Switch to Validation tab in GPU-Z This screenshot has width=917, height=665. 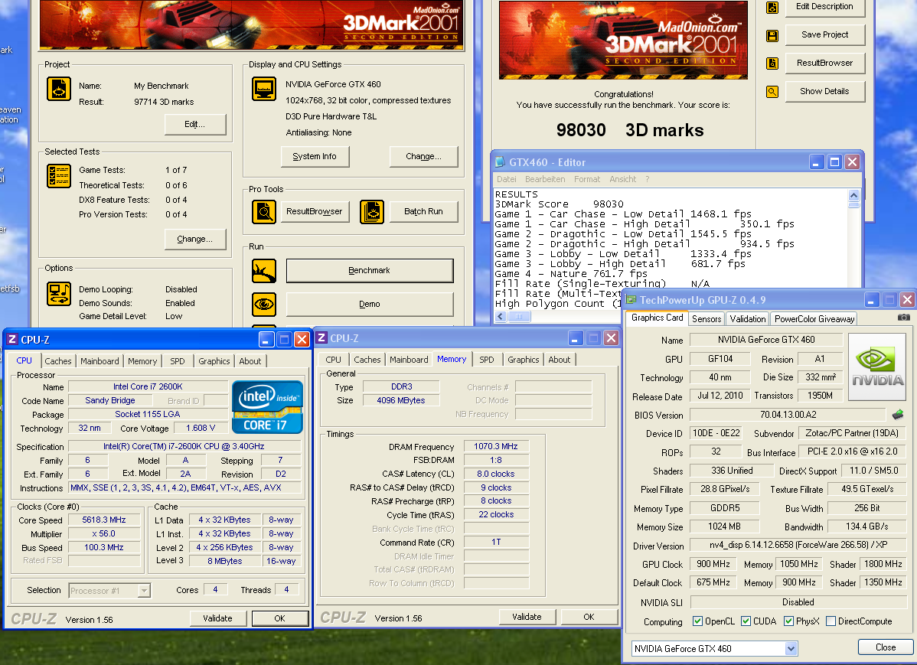coord(747,319)
